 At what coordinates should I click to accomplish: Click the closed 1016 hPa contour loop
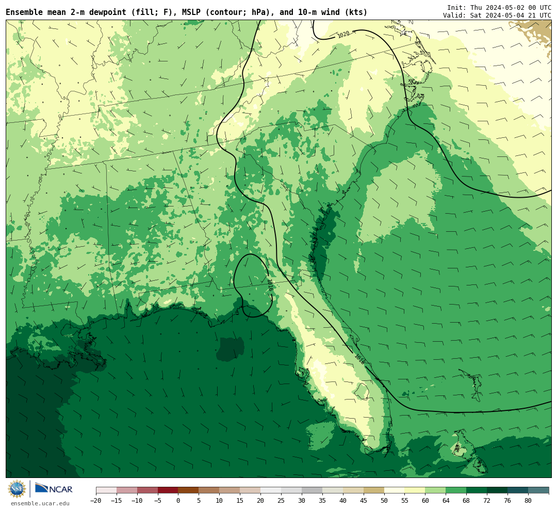click(x=253, y=285)
